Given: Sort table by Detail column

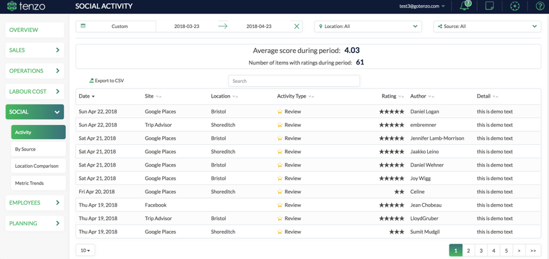Looking at the screenshot, I should point(487,96).
